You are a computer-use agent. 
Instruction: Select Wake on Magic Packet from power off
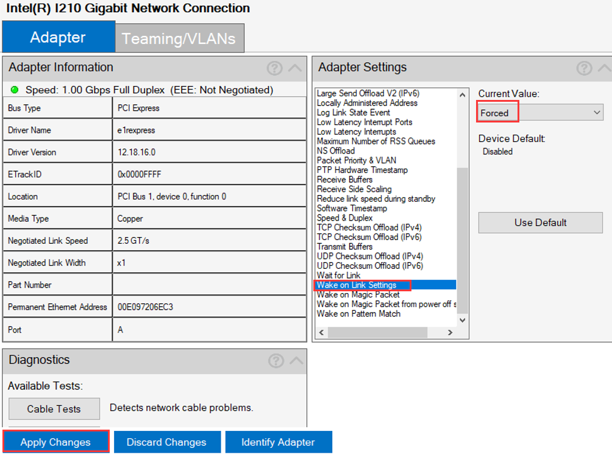pos(386,304)
